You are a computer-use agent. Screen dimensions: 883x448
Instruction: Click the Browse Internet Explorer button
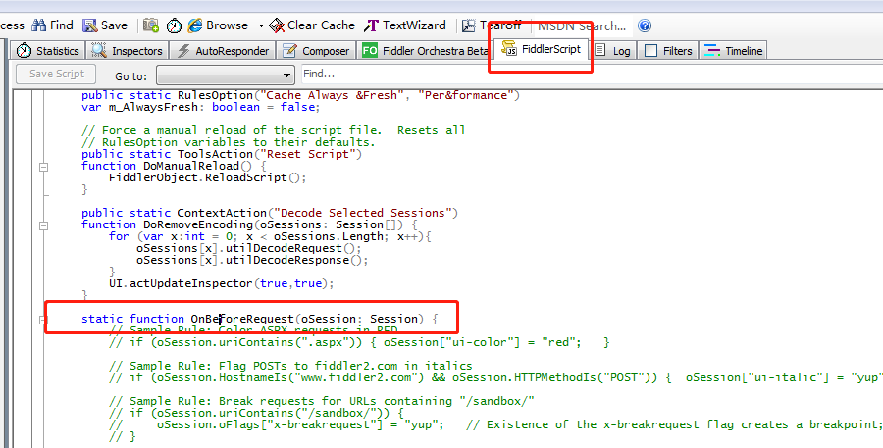click(x=219, y=25)
